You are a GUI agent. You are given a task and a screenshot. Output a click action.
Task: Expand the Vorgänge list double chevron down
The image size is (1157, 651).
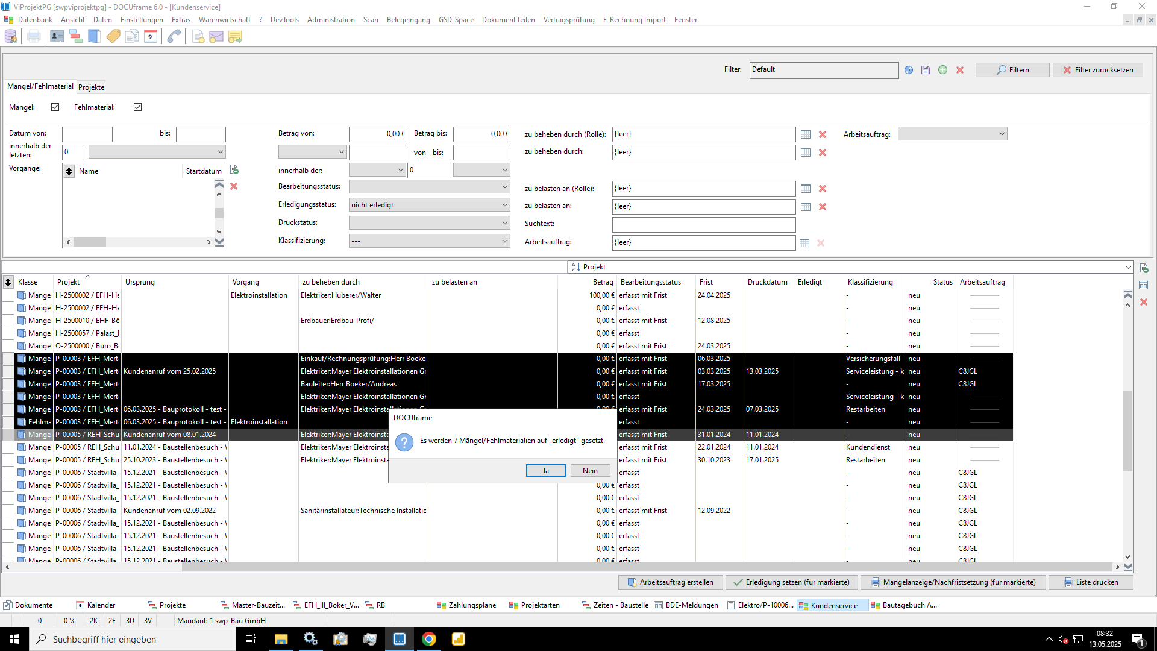point(219,242)
